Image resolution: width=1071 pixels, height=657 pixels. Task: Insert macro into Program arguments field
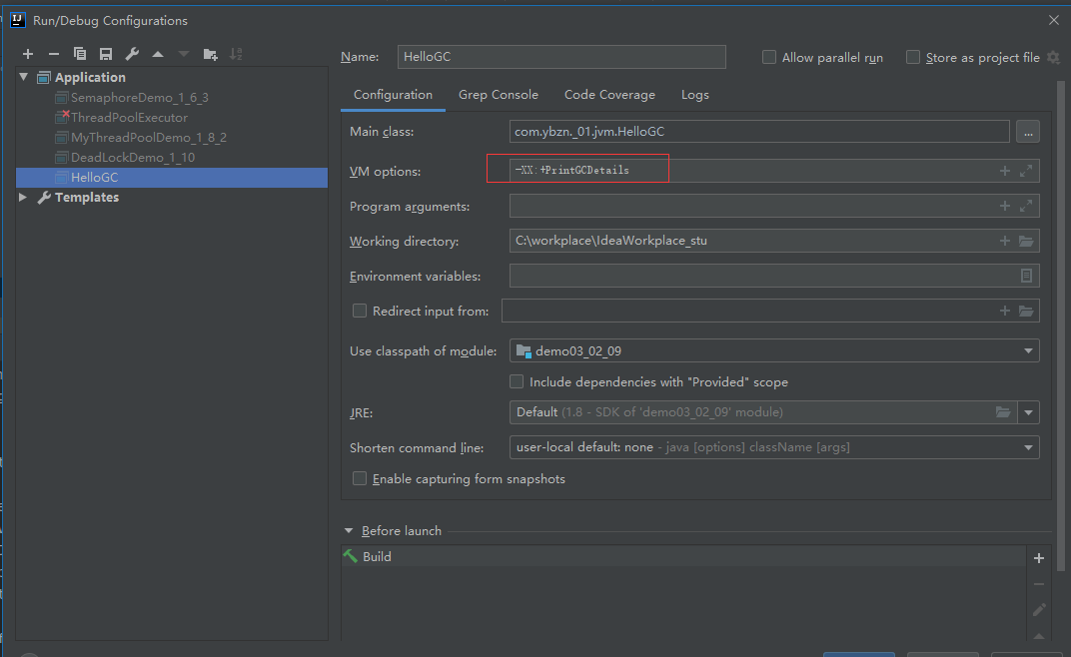[1005, 206]
